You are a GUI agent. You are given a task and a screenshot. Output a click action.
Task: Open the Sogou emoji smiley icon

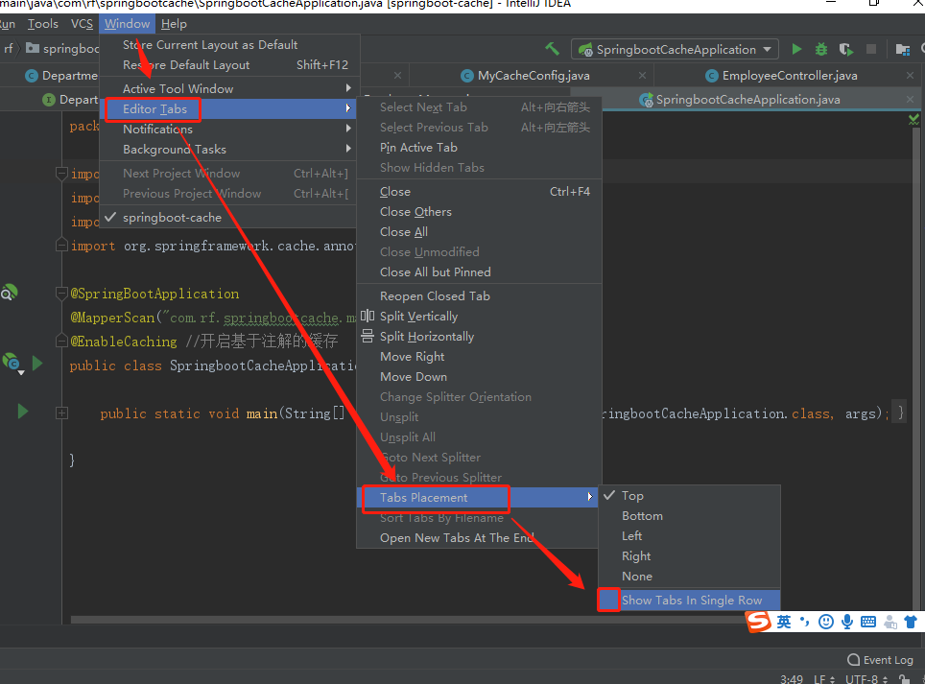pos(826,622)
